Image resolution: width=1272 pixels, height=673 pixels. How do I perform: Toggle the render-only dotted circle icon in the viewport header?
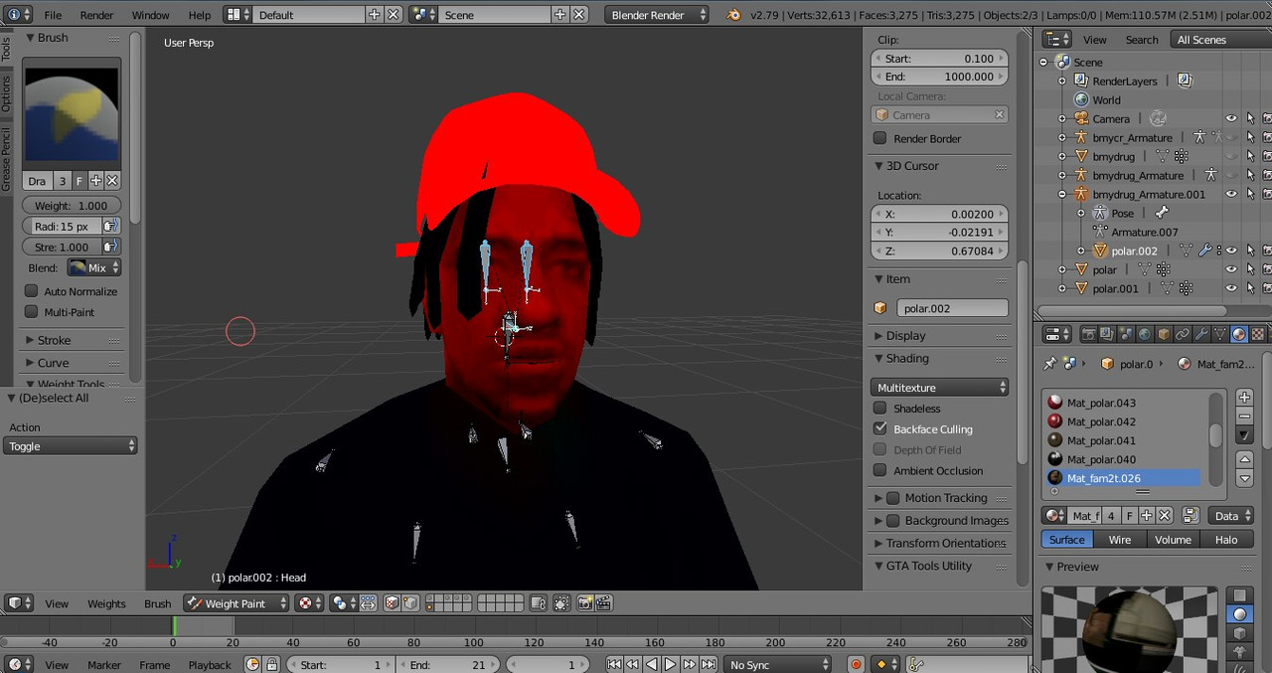[x=561, y=603]
